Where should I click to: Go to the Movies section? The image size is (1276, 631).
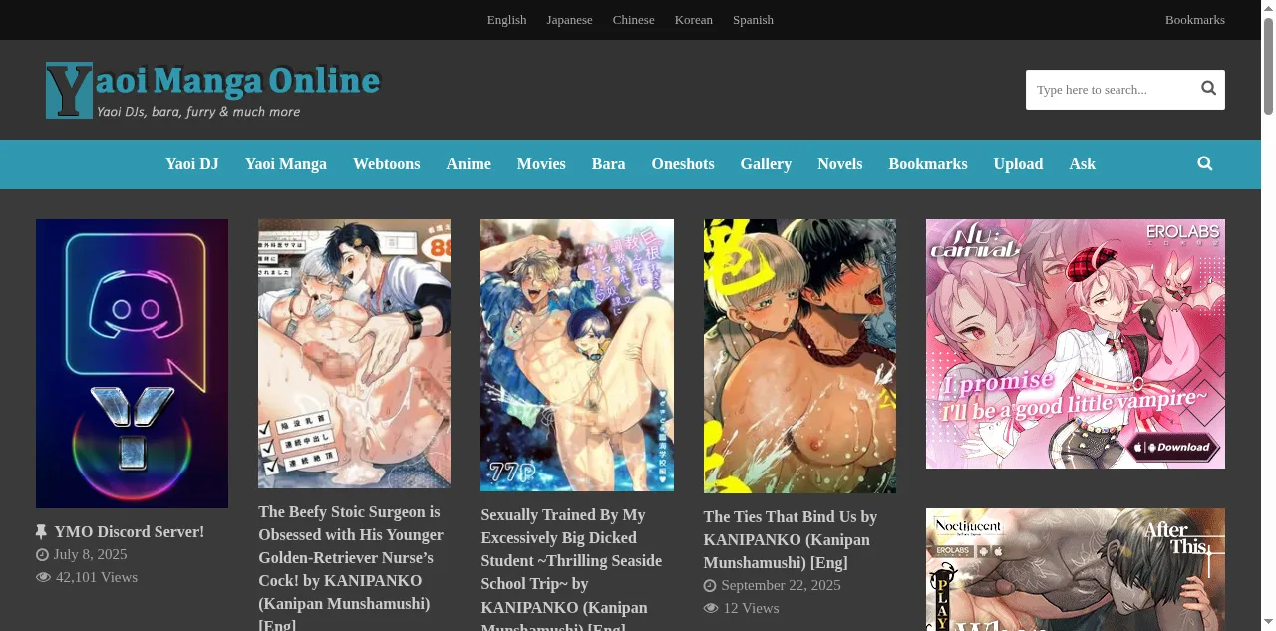[541, 164]
